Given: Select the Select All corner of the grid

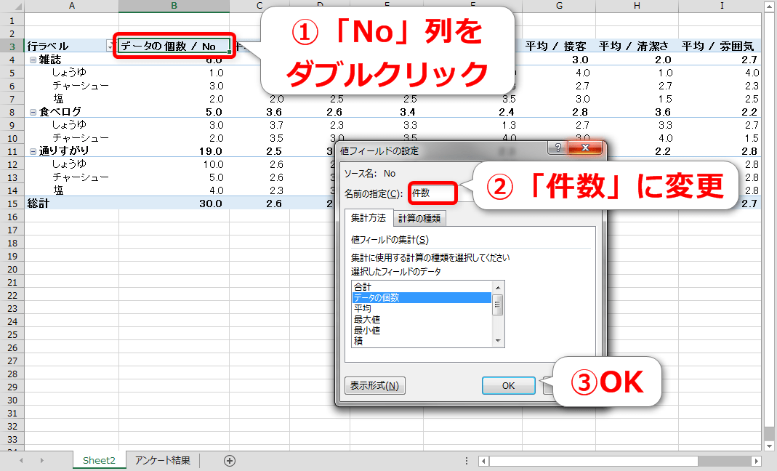Looking at the screenshot, I should coord(12,6).
